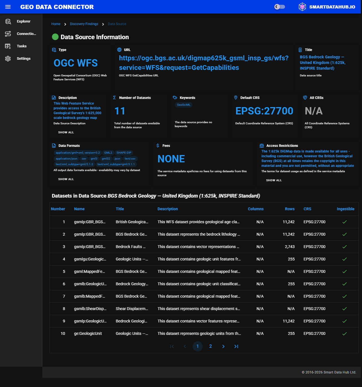The width and height of the screenshot is (362, 387).
Task: Select page 1 in pagination
Action: [198, 346]
